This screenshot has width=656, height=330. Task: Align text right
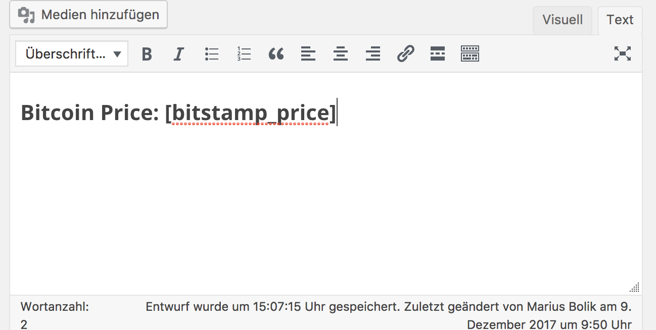pyautogui.click(x=373, y=53)
